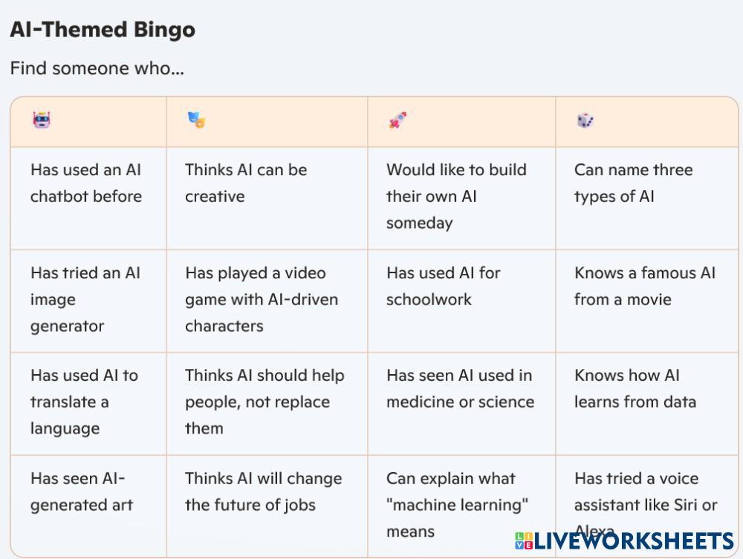Click the dice emoji column header
This screenshot has height=559, width=743.
point(585,120)
